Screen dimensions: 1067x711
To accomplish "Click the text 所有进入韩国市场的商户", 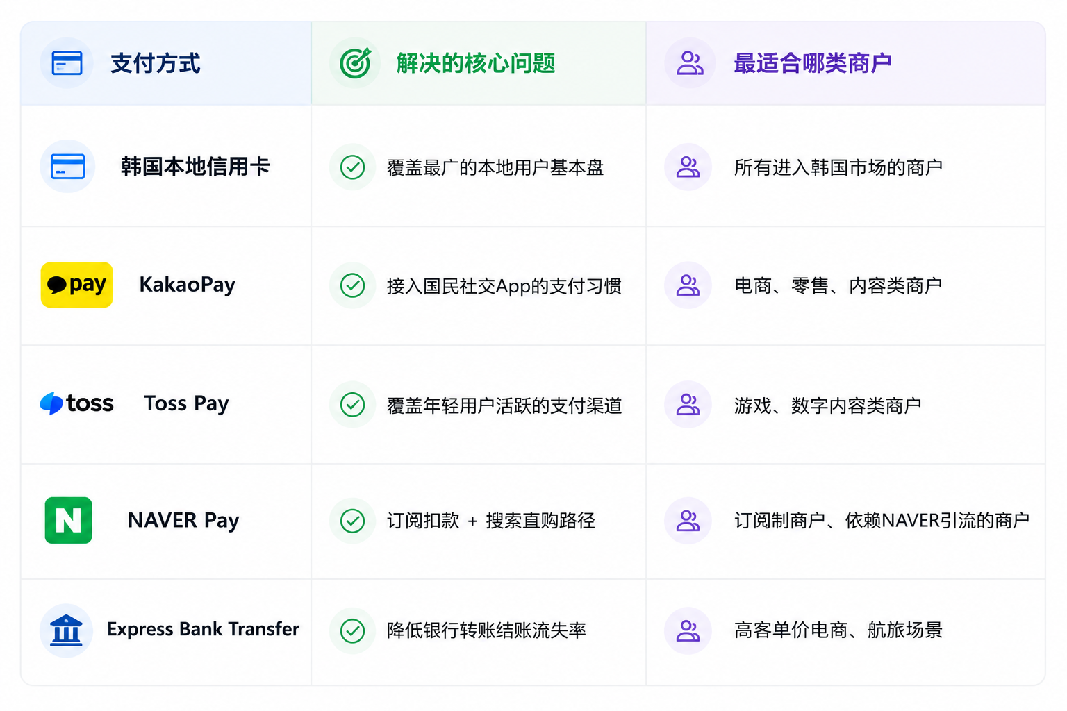I will click(838, 167).
